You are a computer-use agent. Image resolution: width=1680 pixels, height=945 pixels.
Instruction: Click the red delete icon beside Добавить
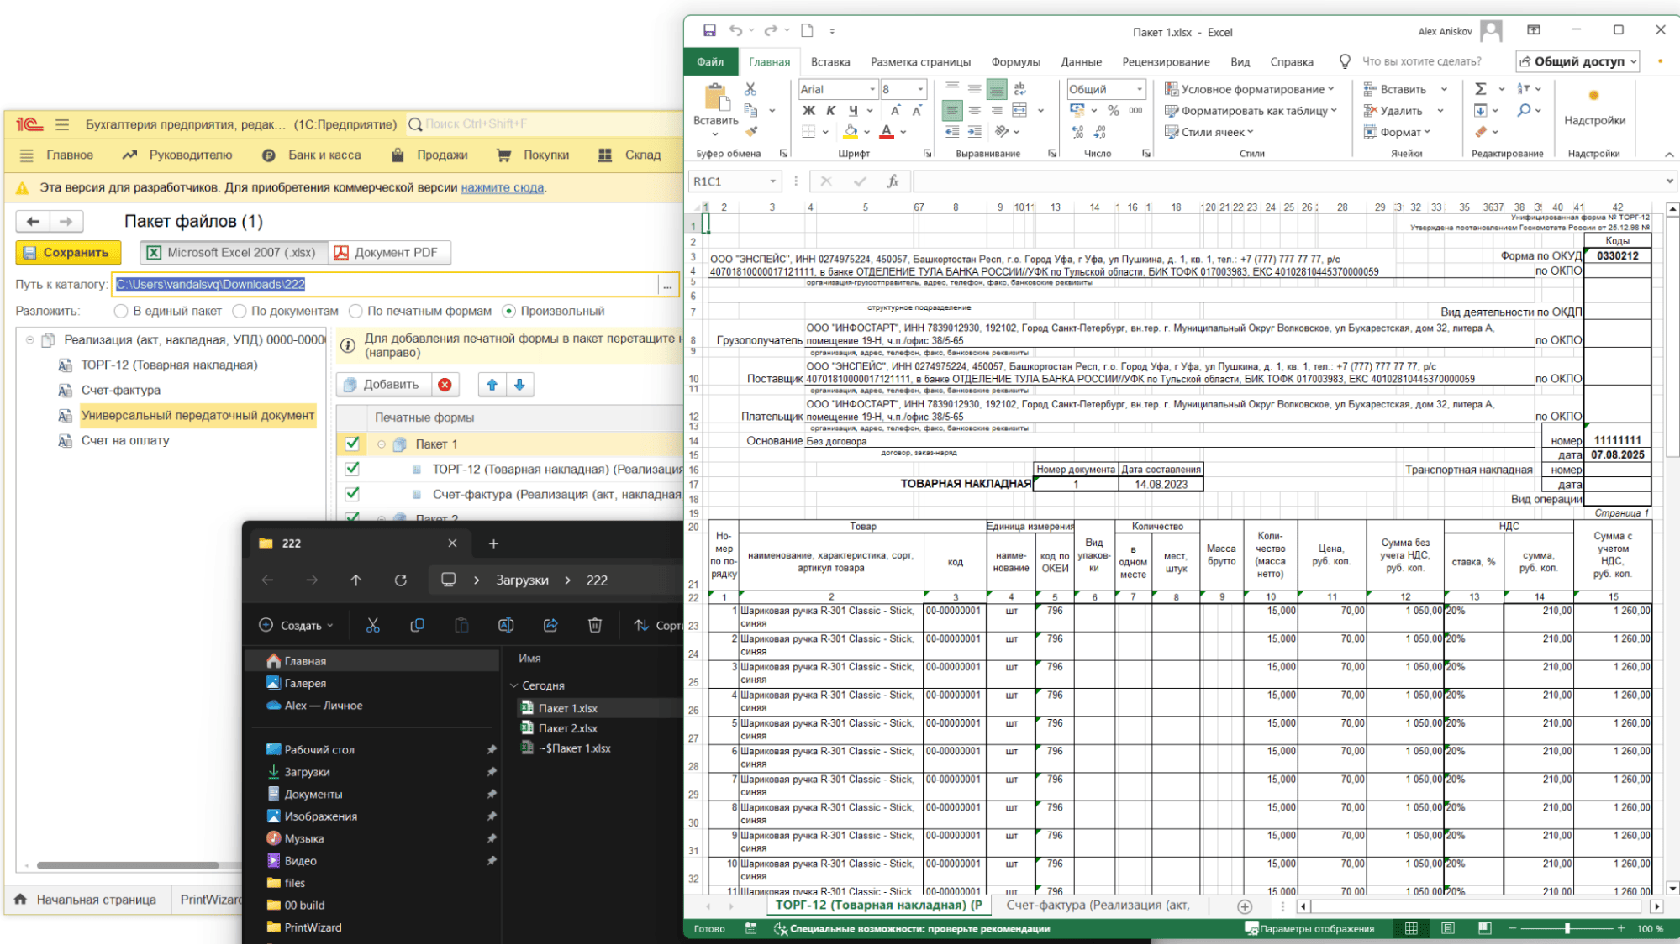pos(445,385)
